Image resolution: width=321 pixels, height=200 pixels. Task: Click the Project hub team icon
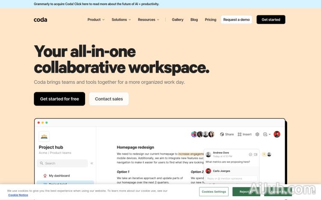44,136
